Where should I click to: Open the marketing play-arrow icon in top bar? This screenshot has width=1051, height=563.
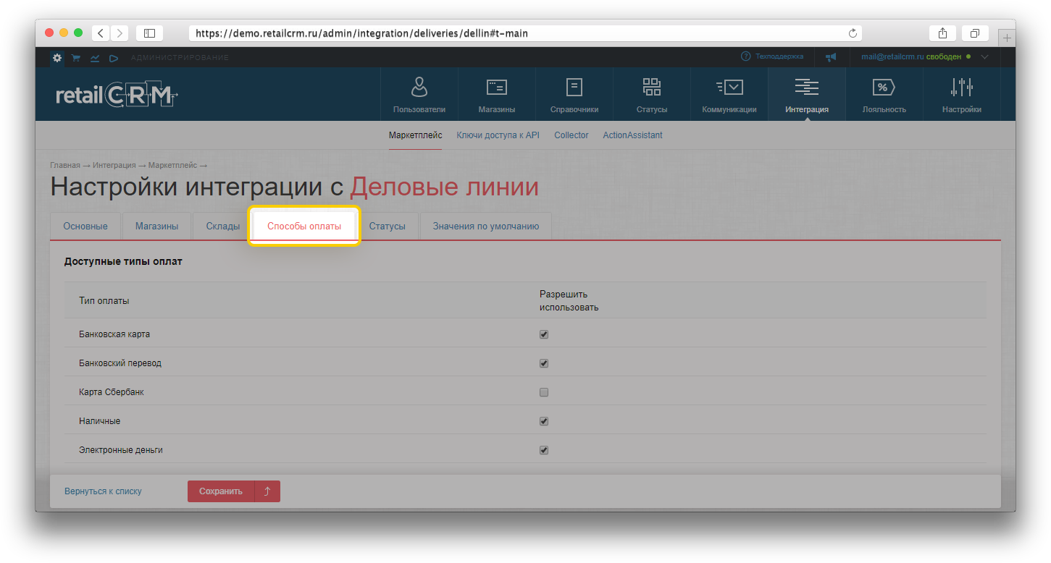pos(114,58)
